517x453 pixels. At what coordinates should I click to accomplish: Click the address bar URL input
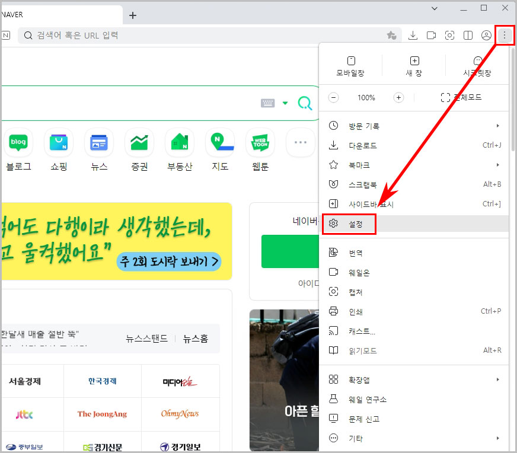pos(210,35)
